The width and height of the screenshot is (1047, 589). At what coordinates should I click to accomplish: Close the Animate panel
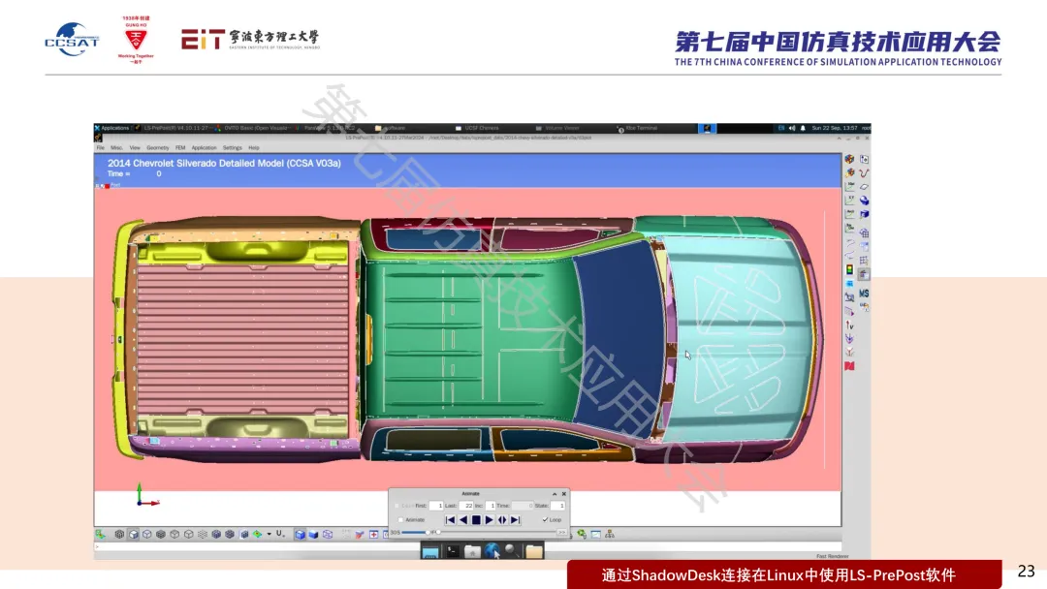[x=564, y=494]
